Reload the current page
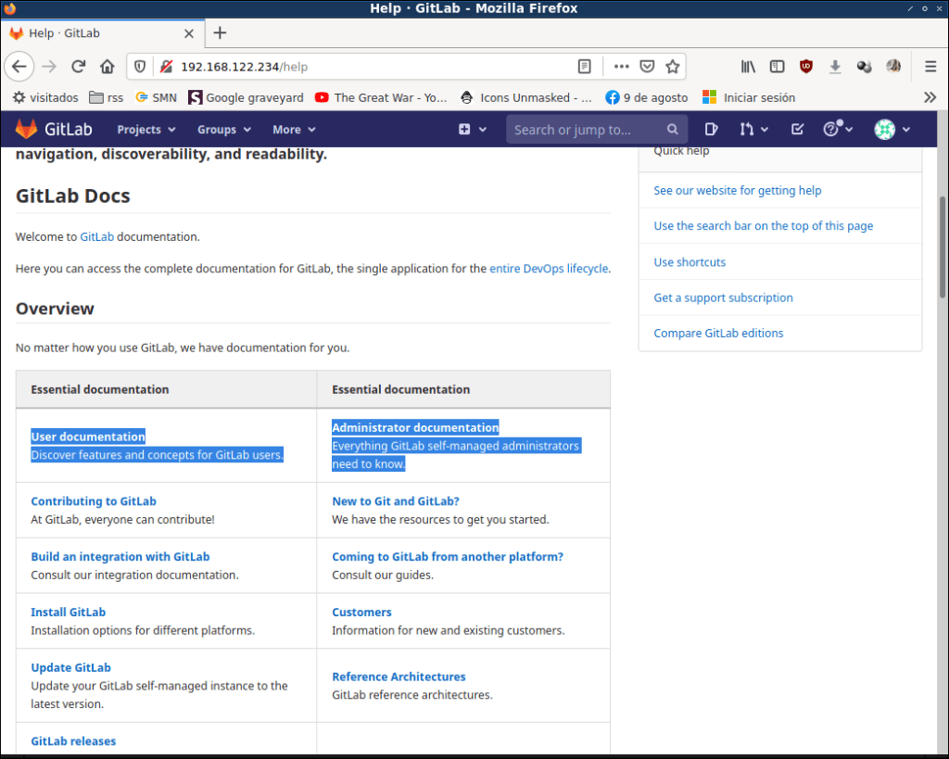The width and height of the screenshot is (949, 759). click(x=78, y=67)
